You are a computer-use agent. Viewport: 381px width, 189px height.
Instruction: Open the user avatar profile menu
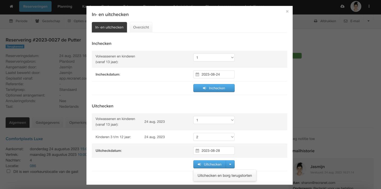[x=356, y=6]
